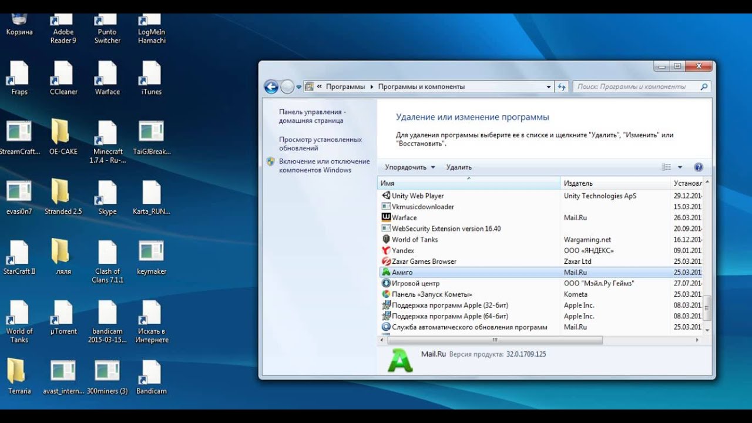Select the Karta_RUN desktop file
Image resolution: width=752 pixels, height=423 pixels.
click(152, 198)
